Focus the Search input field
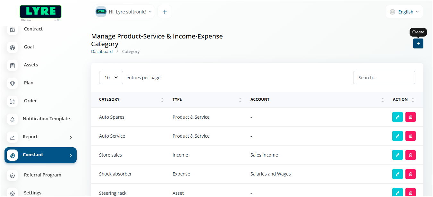The image size is (433, 197). pos(384,78)
